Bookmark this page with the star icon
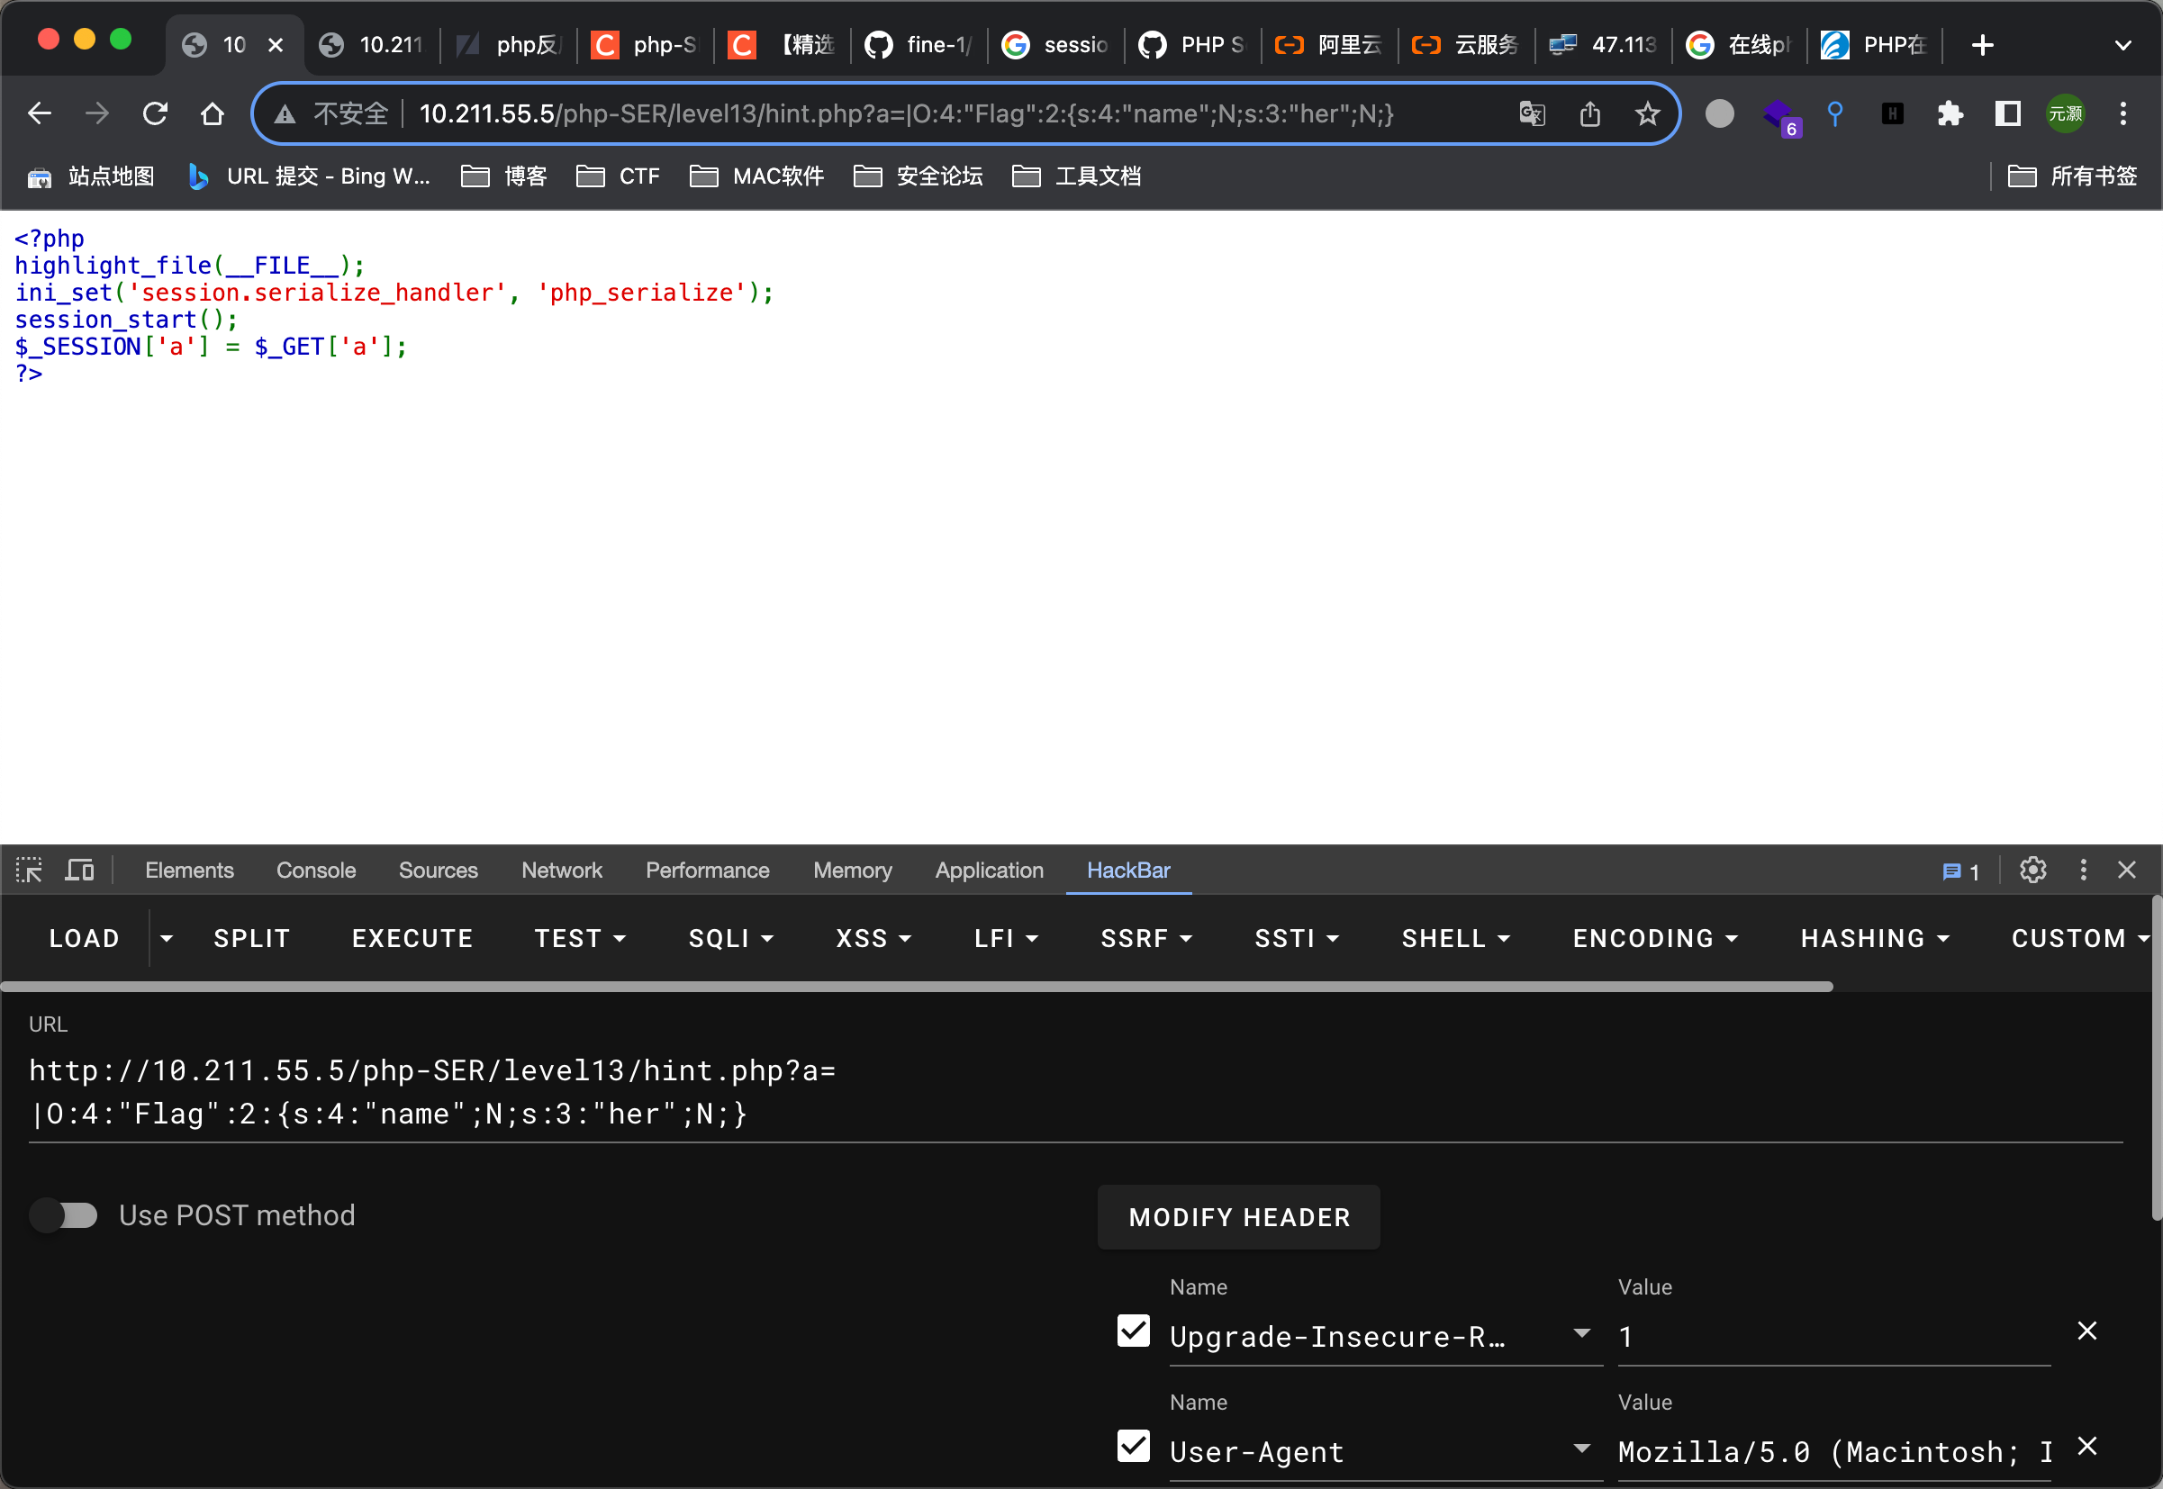This screenshot has height=1489, width=2163. (x=1648, y=113)
